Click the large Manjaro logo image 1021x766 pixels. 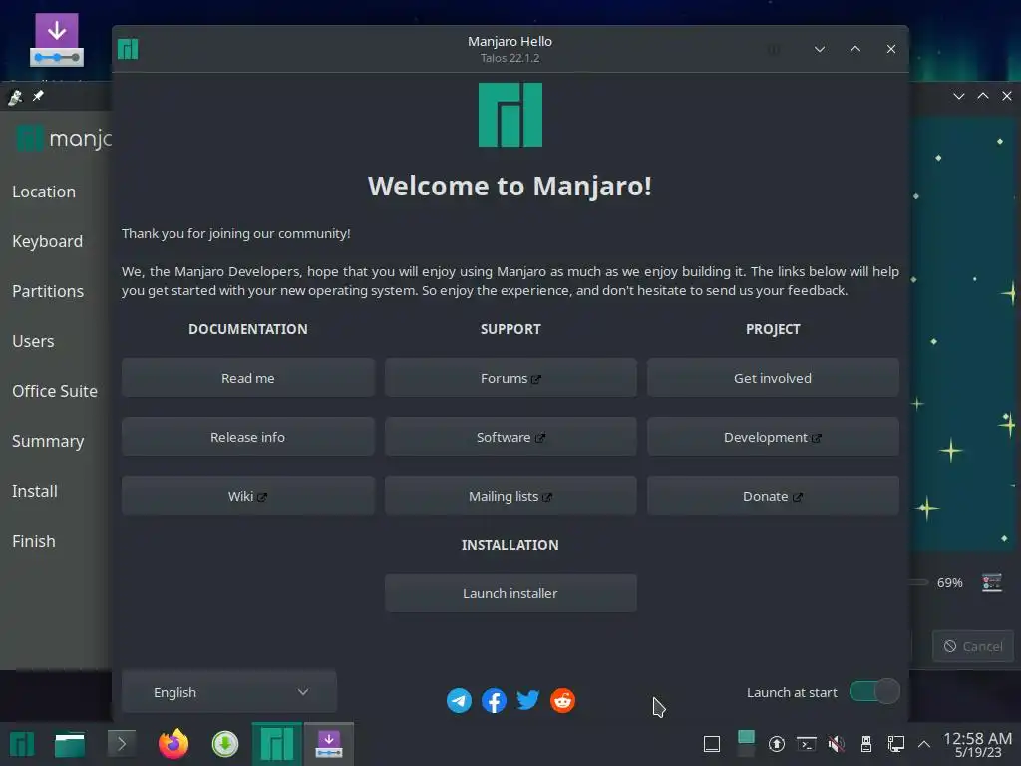[510, 115]
